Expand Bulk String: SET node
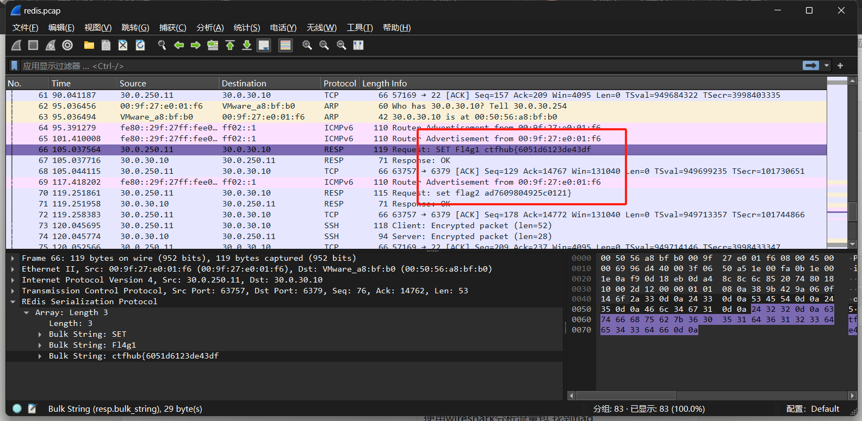The image size is (862, 421). (40, 334)
